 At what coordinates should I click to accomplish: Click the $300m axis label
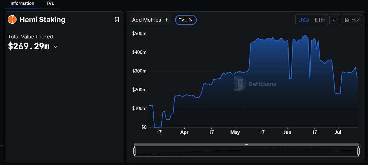139,71
